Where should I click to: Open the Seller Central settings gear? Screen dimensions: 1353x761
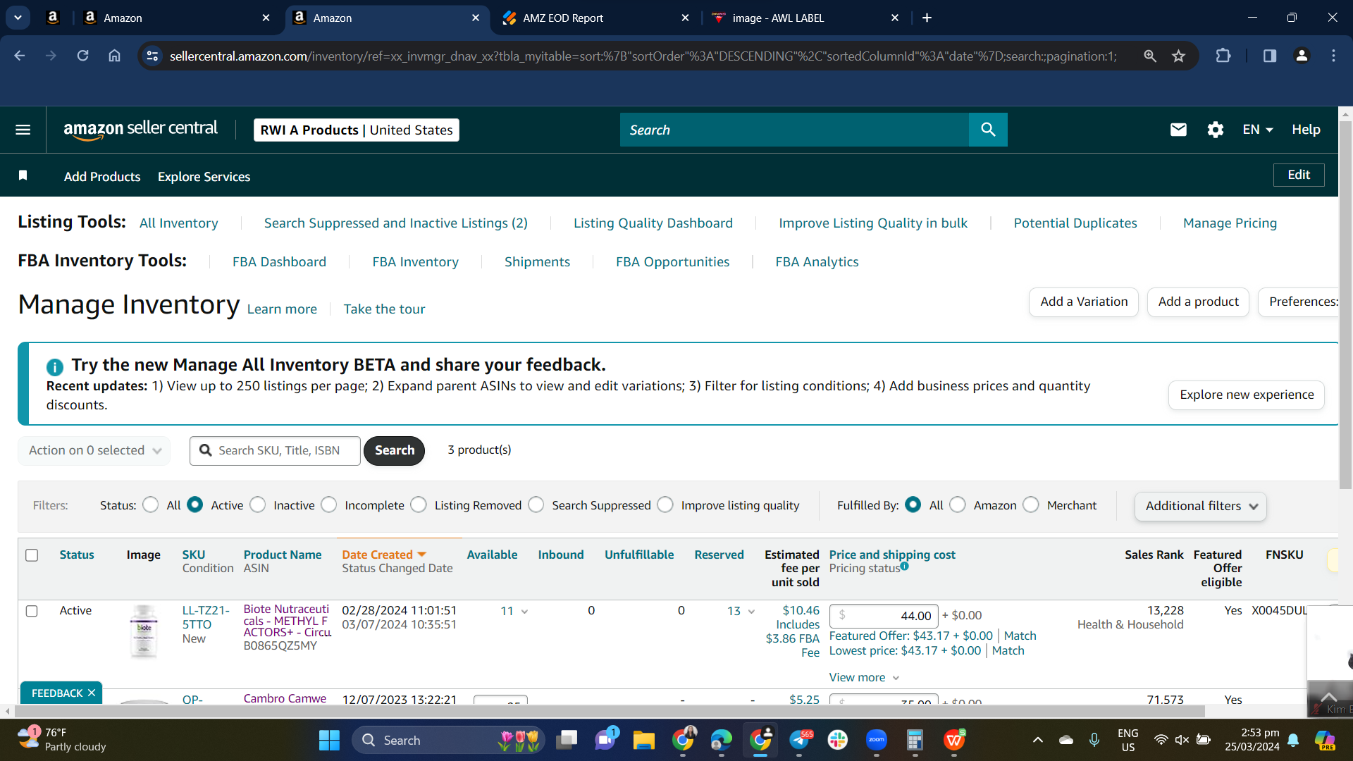(x=1215, y=130)
